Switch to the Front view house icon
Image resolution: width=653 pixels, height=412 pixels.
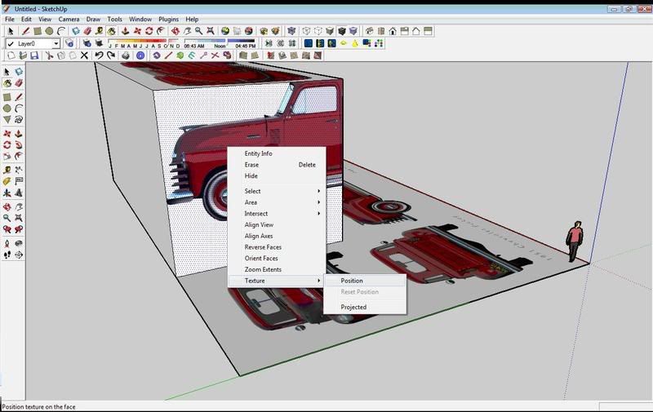tap(393, 31)
